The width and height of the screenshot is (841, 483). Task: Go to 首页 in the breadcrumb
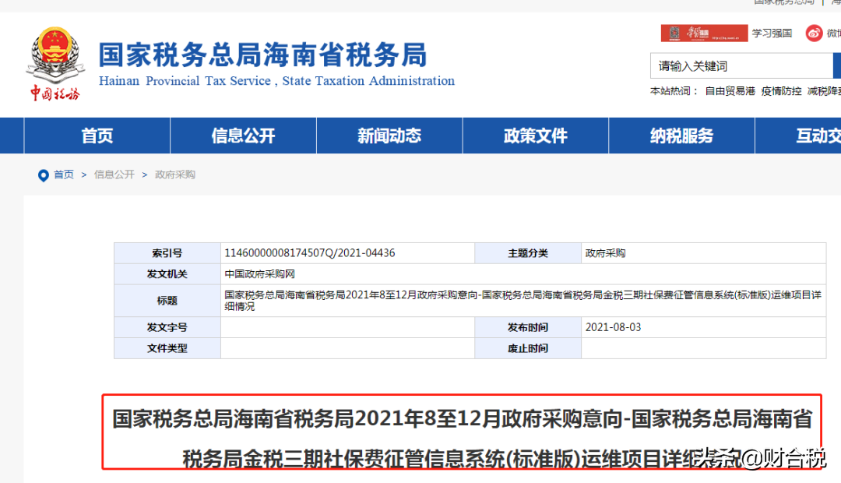pos(64,175)
